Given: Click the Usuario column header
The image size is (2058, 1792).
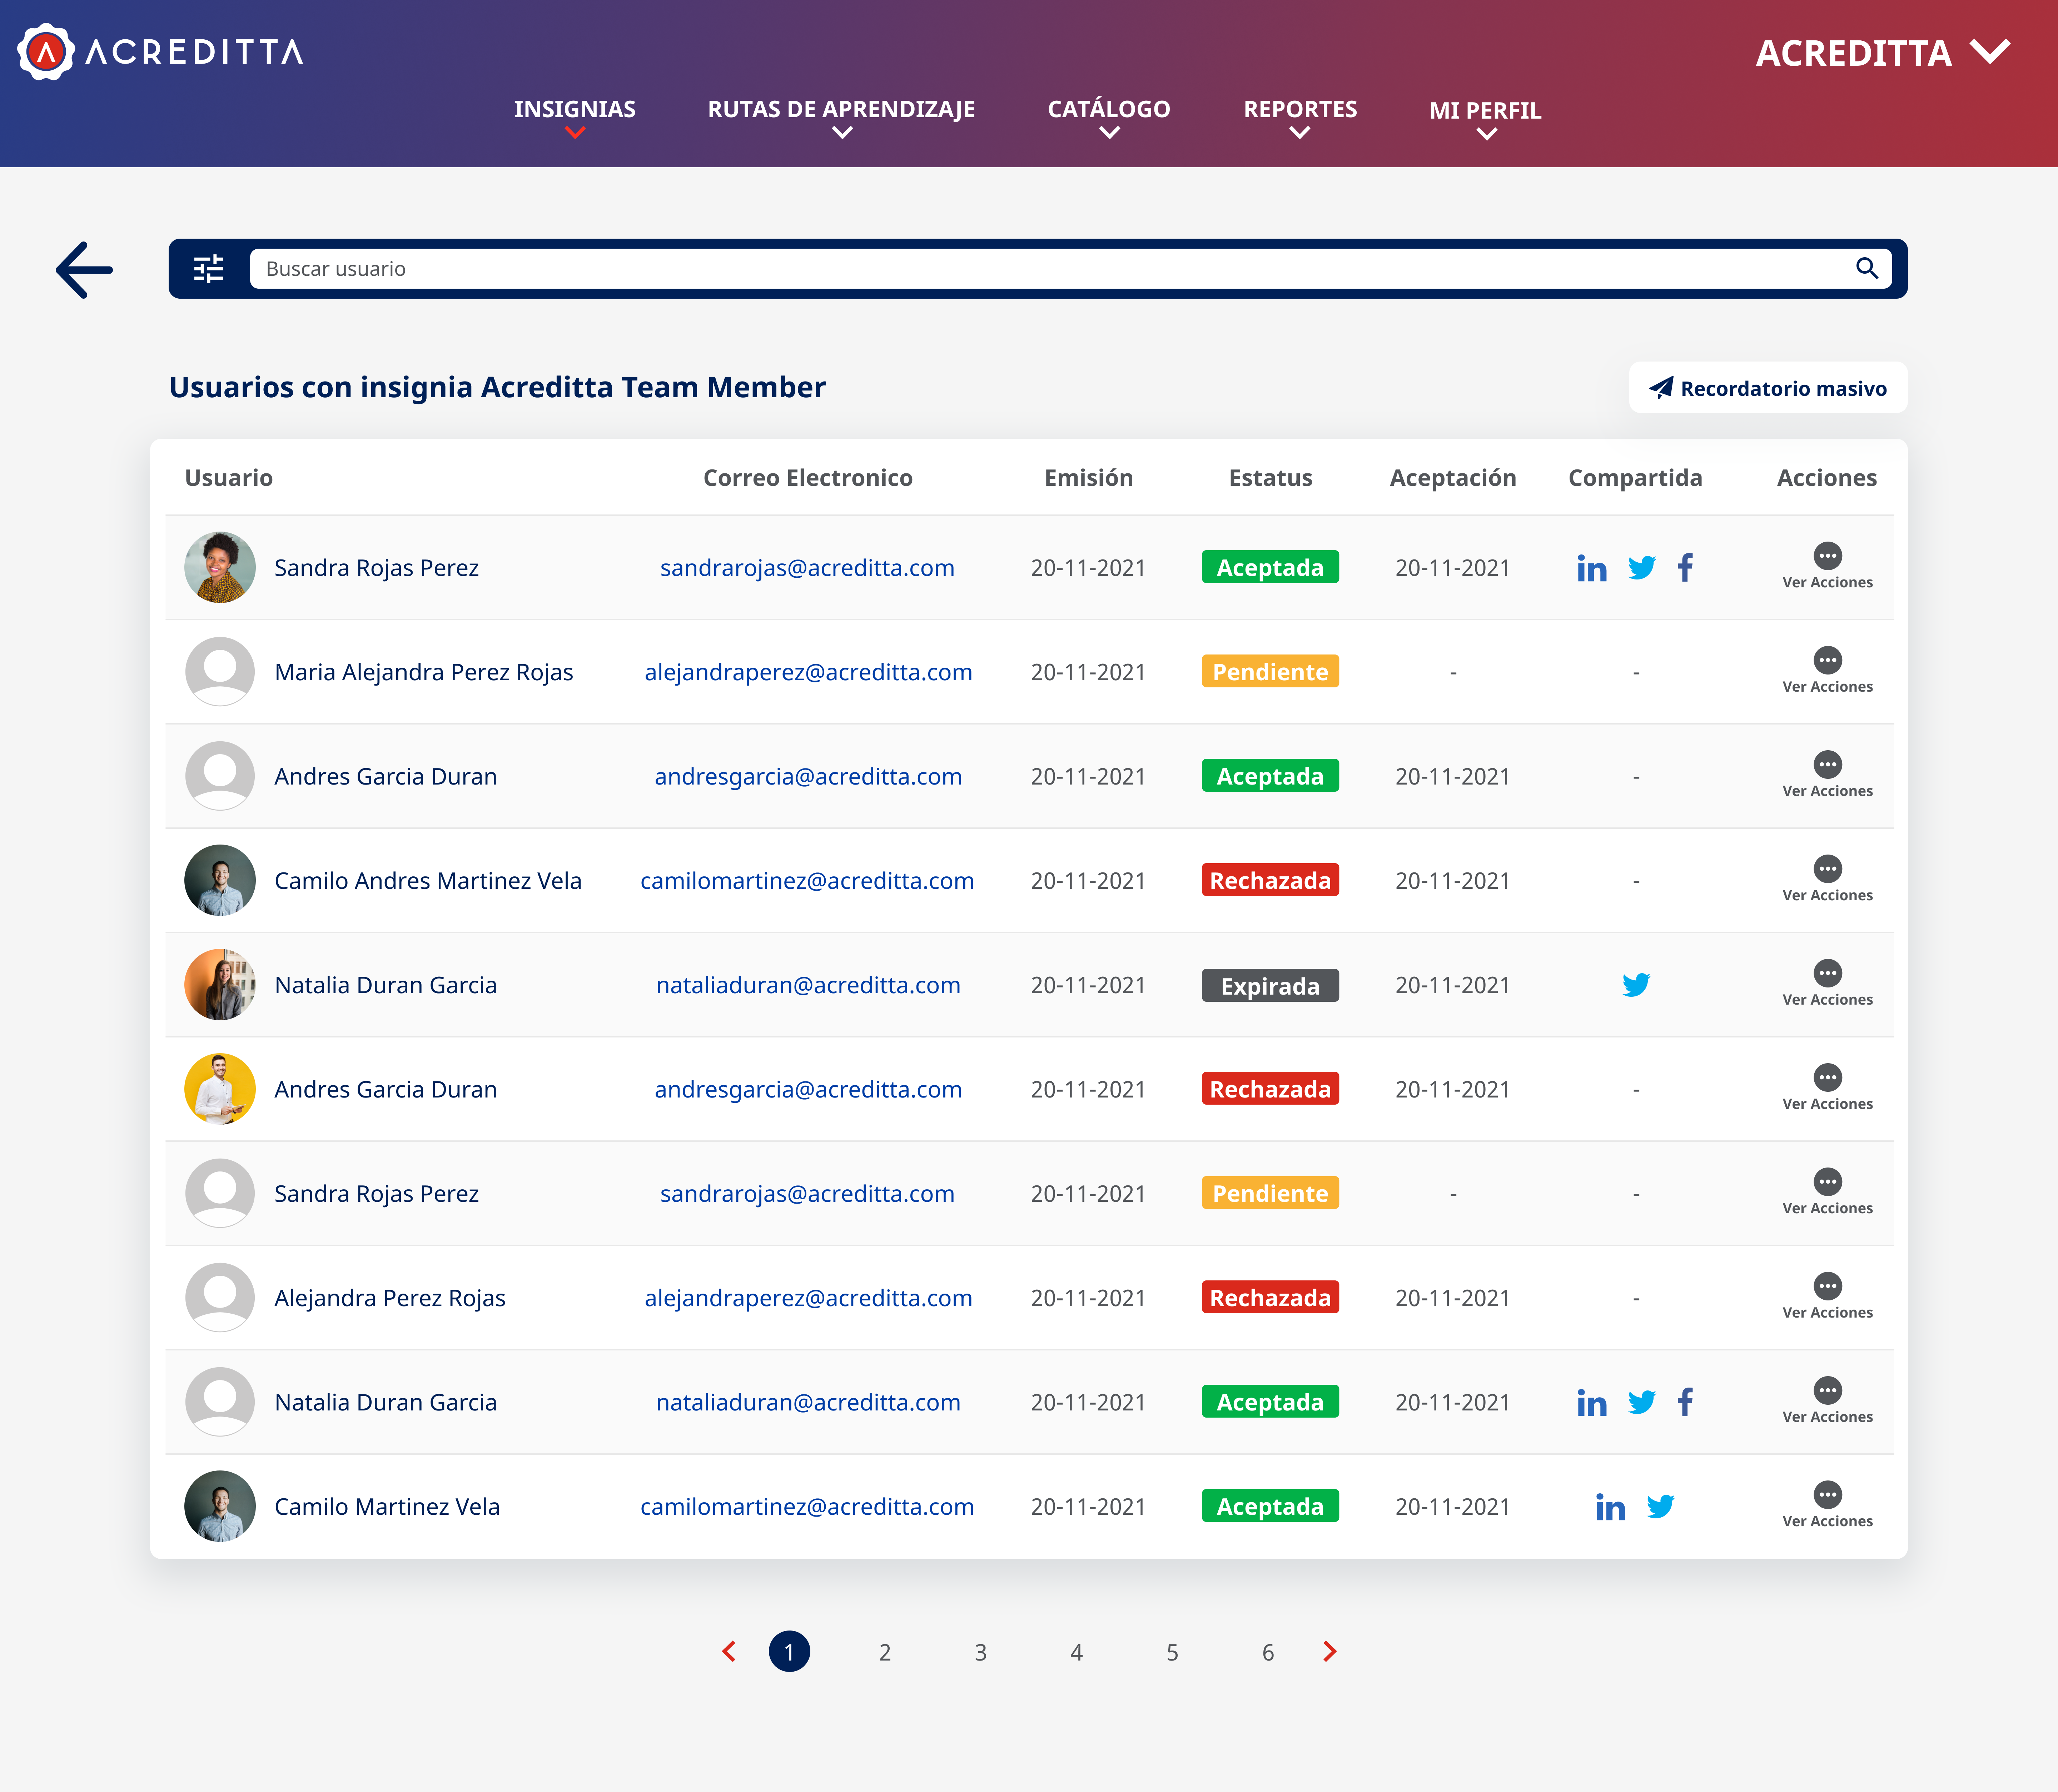Looking at the screenshot, I should coord(229,478).
